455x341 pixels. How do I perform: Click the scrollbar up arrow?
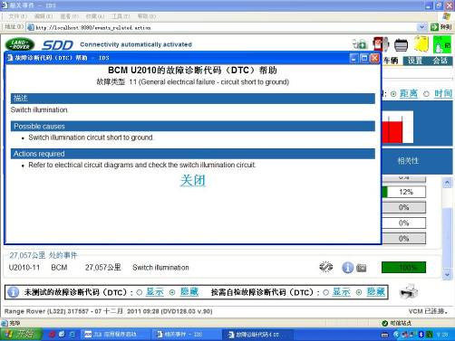click(447, 183)
